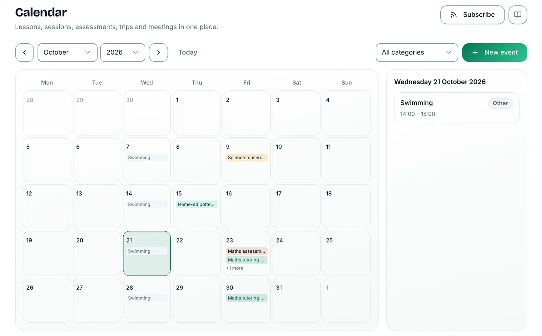
Task: Open Swimming event on the 28th
Action: click(147, 298)
